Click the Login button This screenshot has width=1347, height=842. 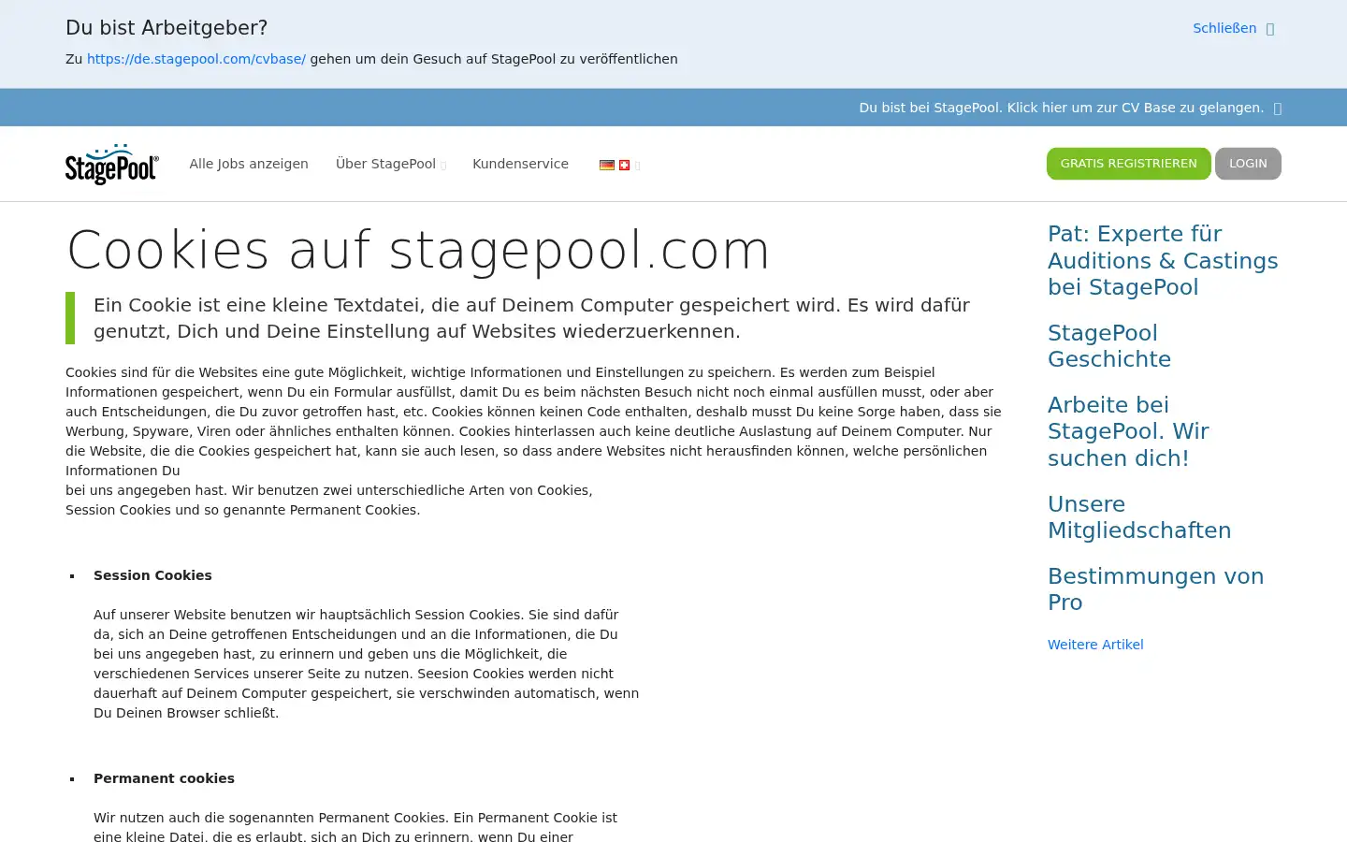(x=1248, y=164)
